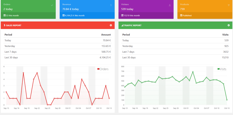
Task: Click calendar icon beside 4,104.25 € this month
Action: (64, 16)
